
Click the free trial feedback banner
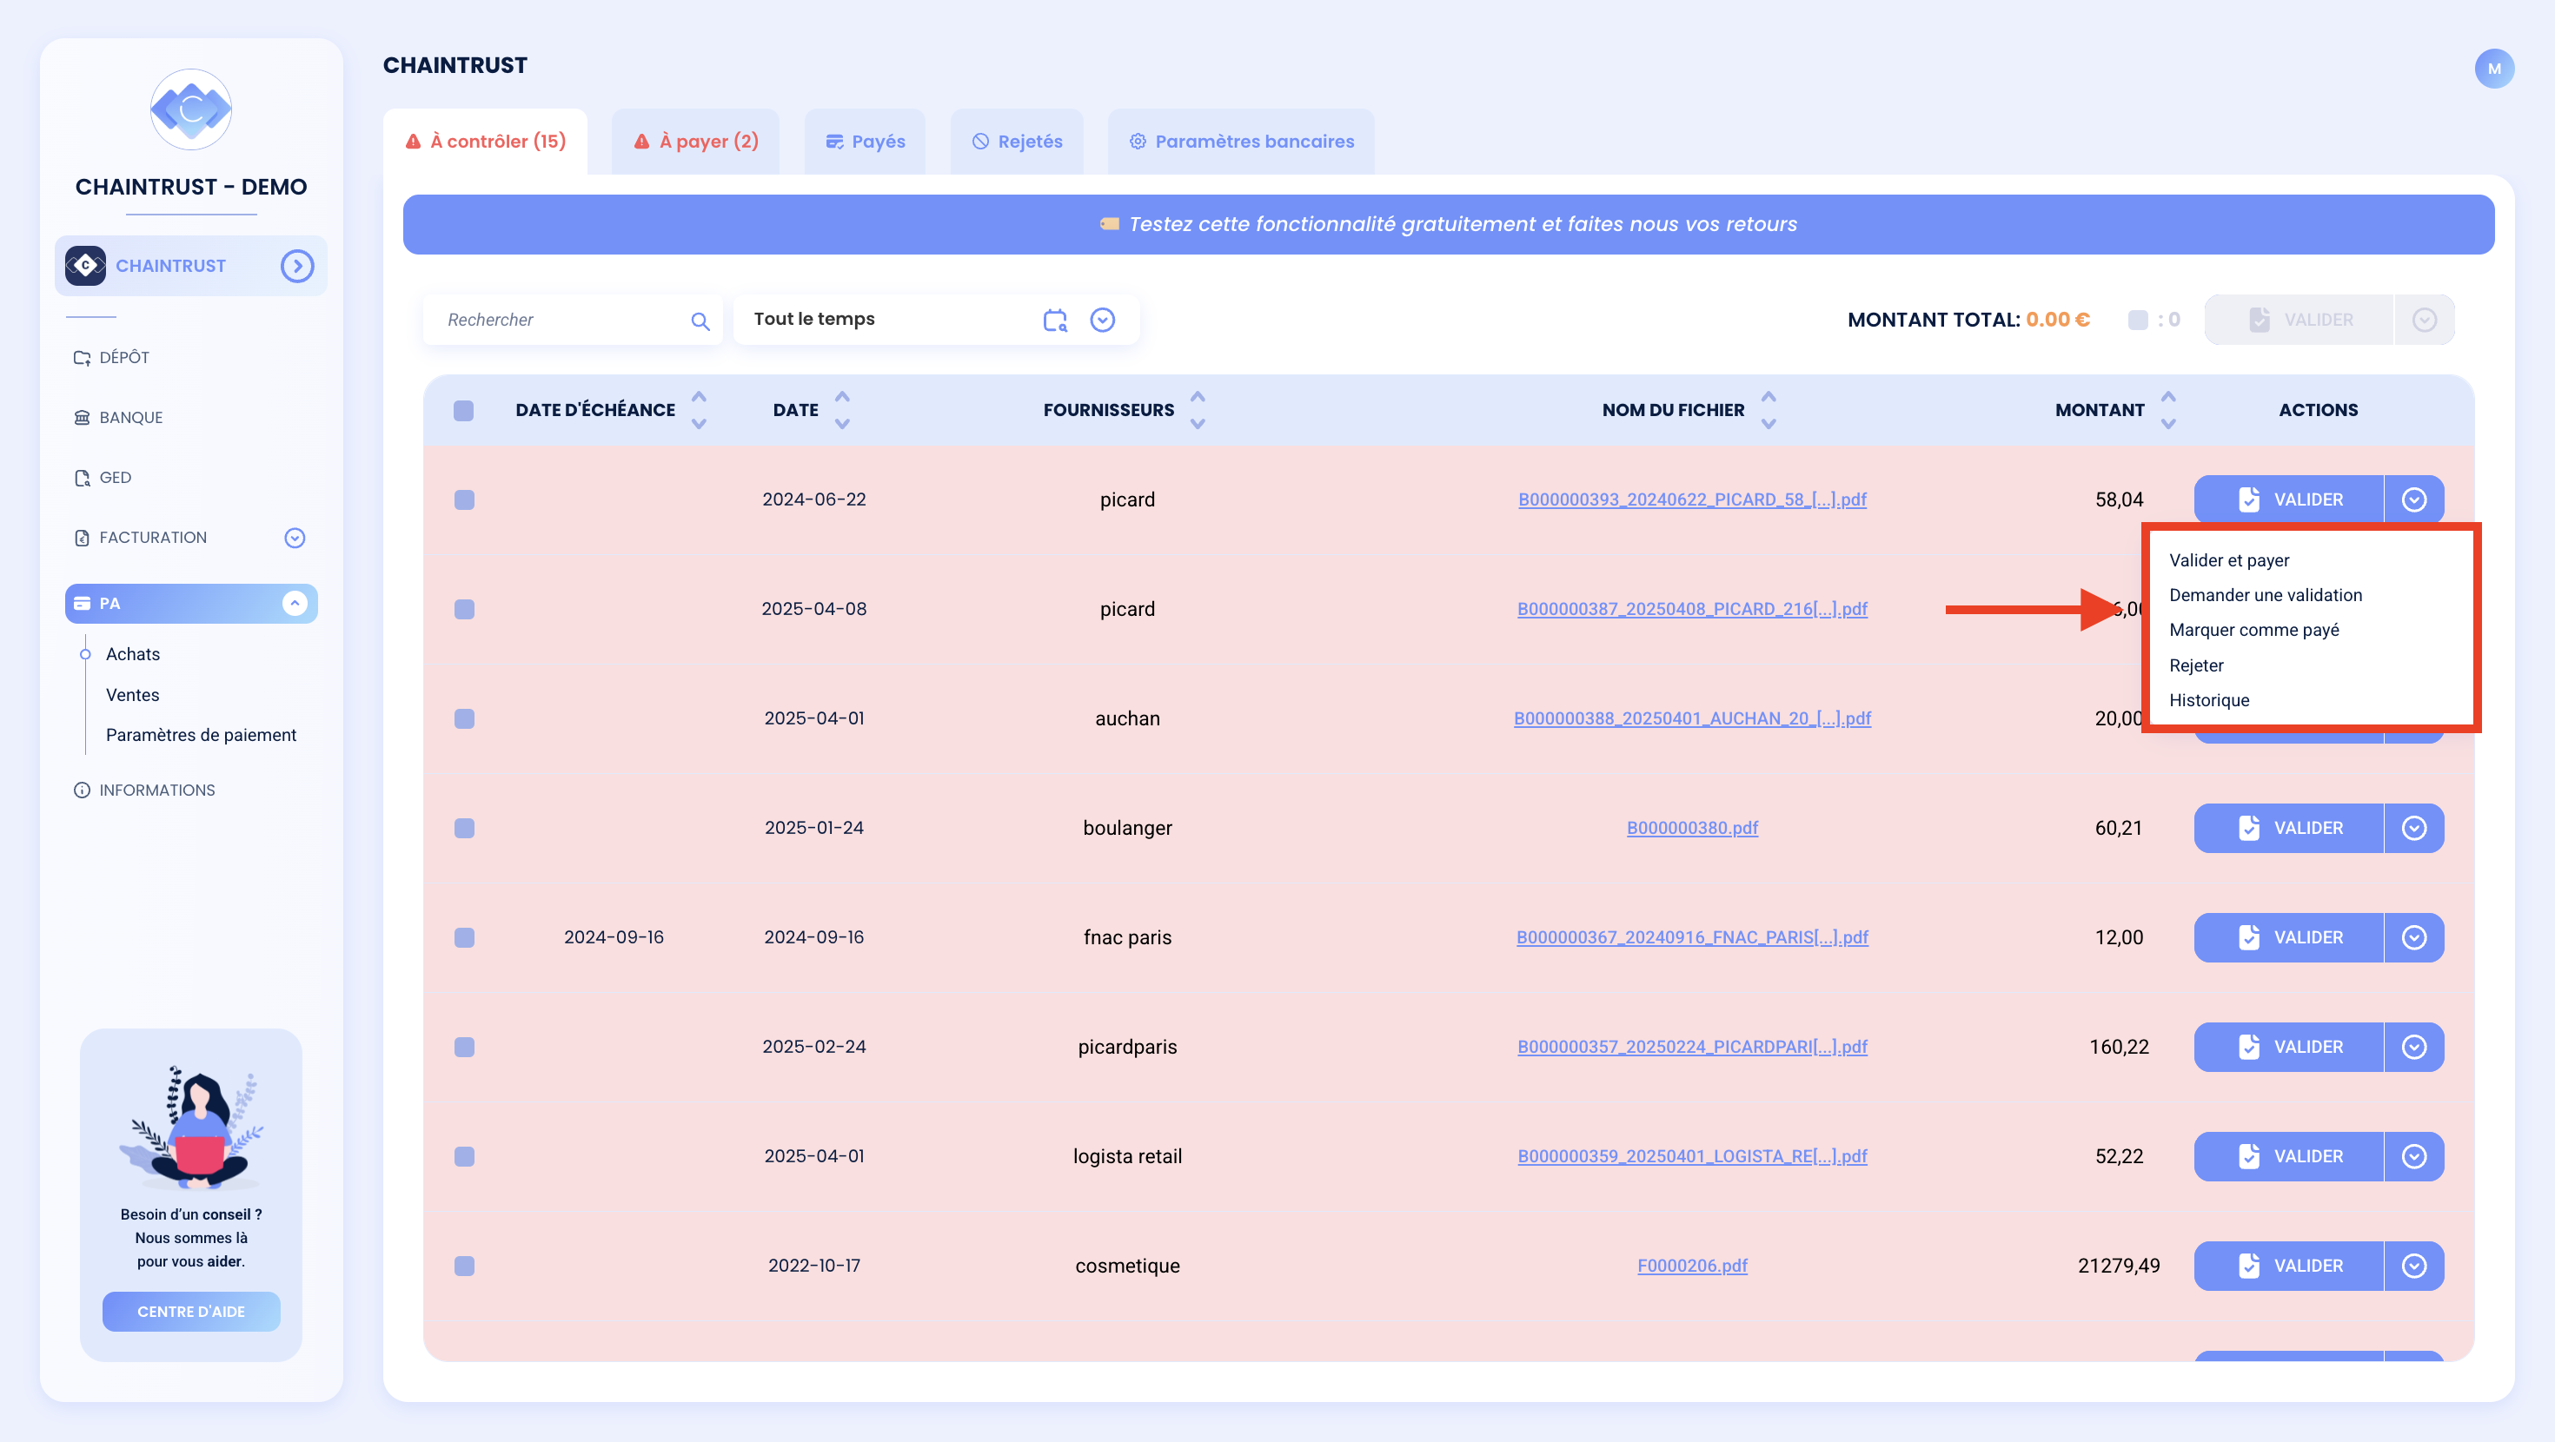click(1448, 224)
